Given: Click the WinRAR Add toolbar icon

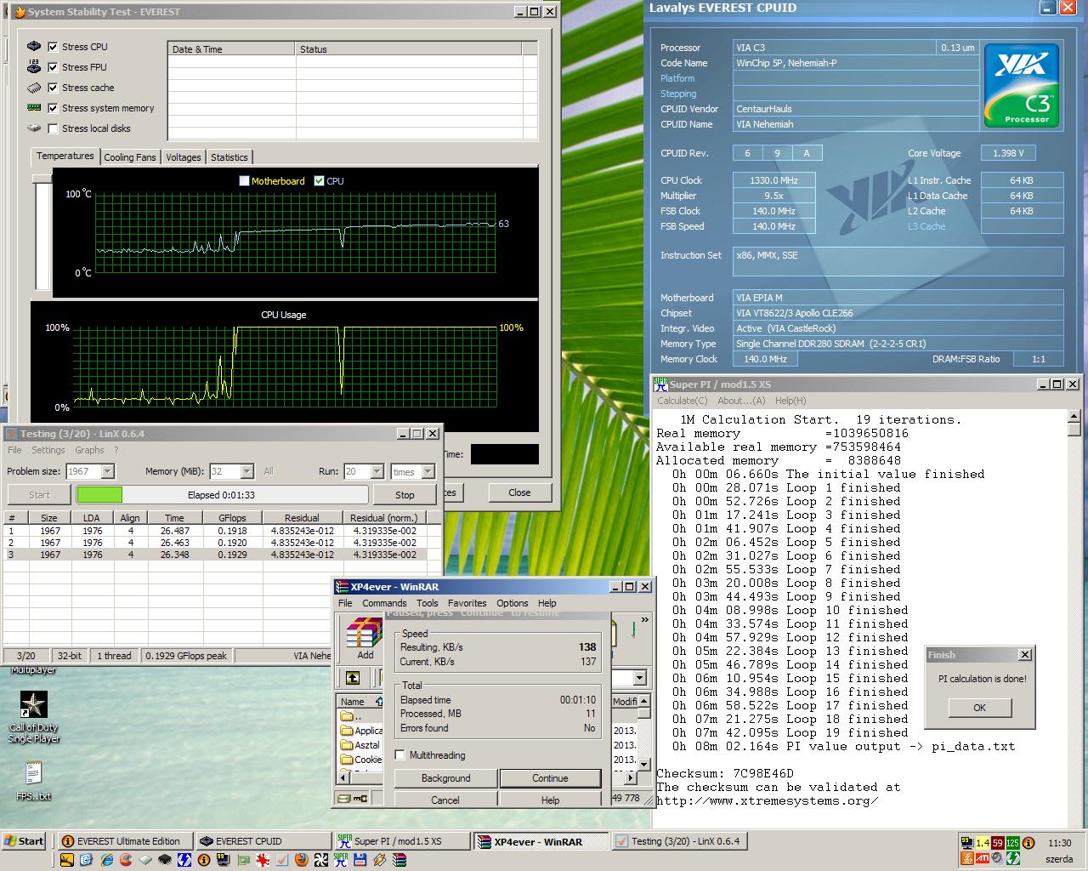Looking at the screenshot, I should (365, 638).
